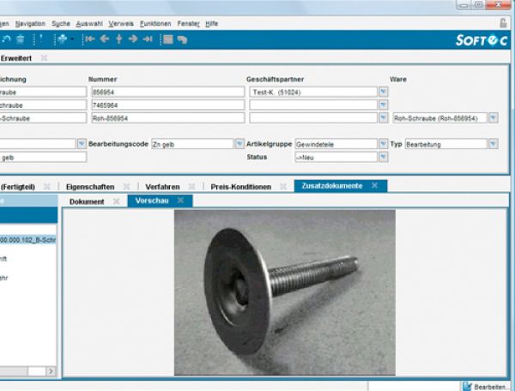Switch to the Dokument tab
Image resolution: width=515 pixels, height=391 pixels.
(87, 202)
